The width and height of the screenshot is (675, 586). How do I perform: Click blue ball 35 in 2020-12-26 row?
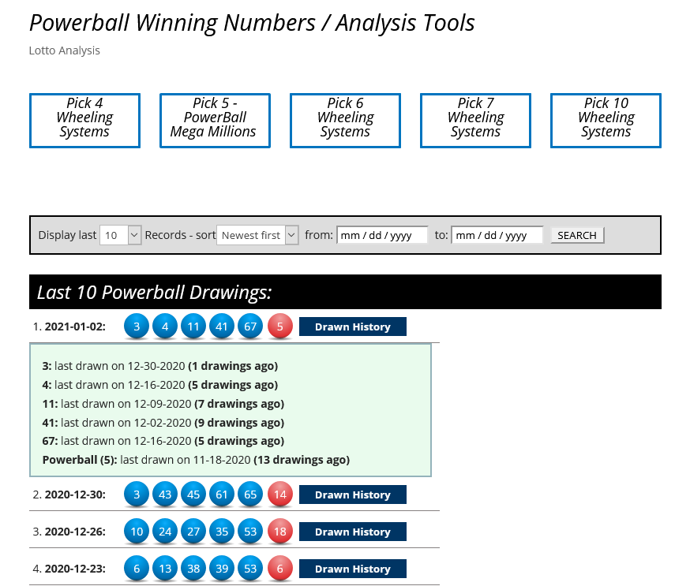coord(222,532)
